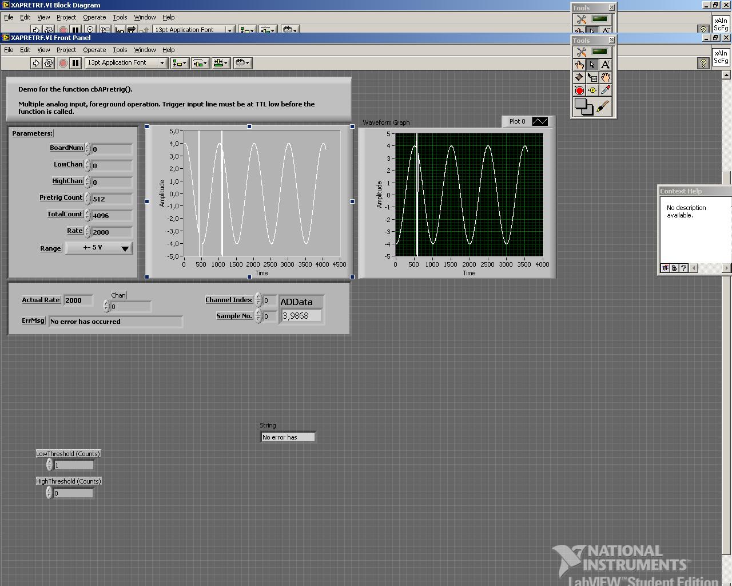The width and height of the screenshot is (732, 586).
Task: Show Context Help from Front Panel toolbar
Action: [703, 64]
